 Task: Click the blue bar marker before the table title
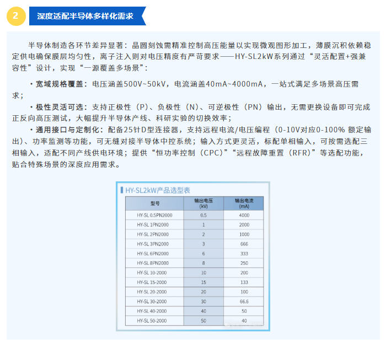[x=121, y=190]
